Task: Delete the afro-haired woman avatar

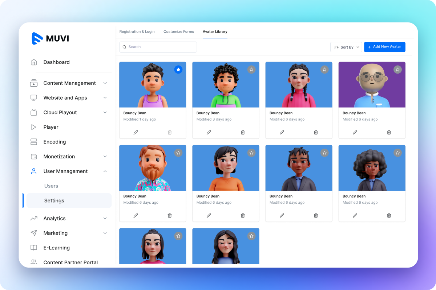Action: (x=389, y=215)
